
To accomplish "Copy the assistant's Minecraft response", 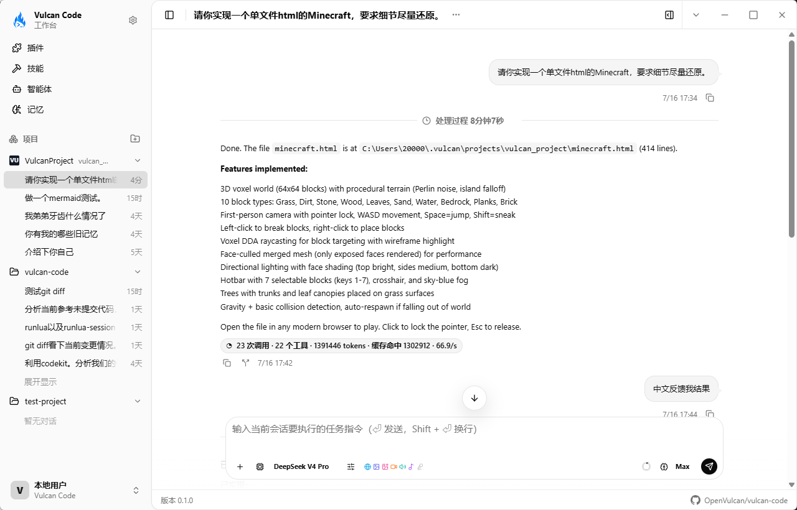I will point(227,363).
